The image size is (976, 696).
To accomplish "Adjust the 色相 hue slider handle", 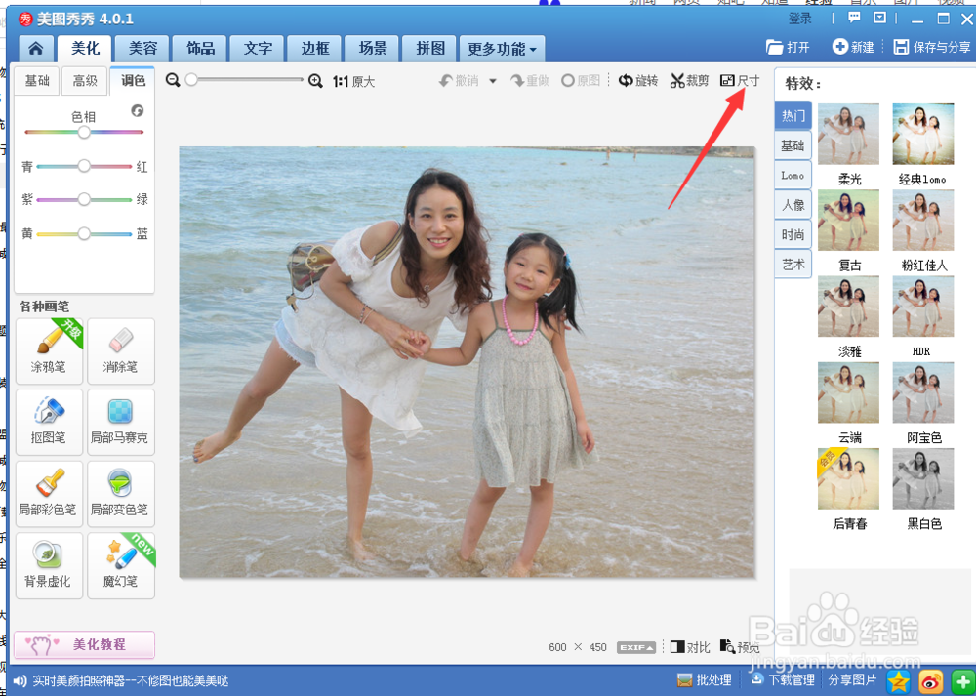I will point(84,132).
